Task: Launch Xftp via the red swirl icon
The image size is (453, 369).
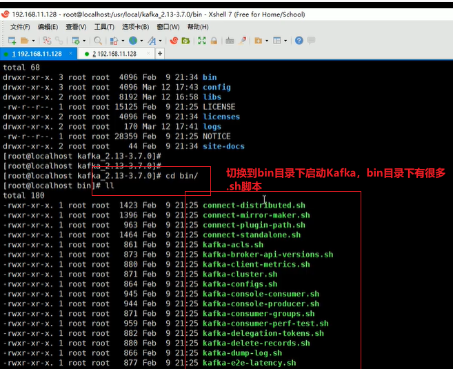Action: point(174,41)
